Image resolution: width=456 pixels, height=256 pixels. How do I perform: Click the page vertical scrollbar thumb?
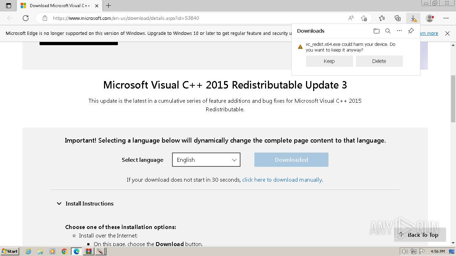pos(453,98)
